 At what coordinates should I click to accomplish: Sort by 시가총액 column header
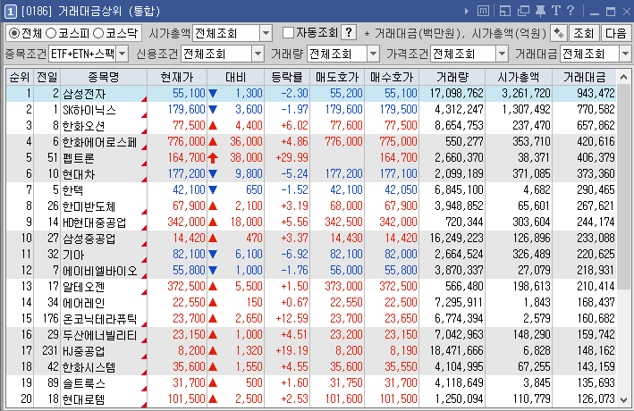(519, 77)
